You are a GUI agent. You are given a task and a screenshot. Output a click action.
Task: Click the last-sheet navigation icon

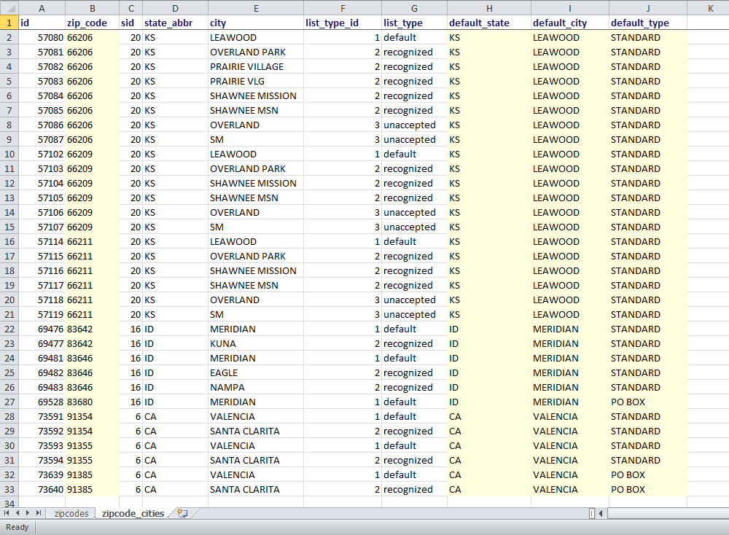(x=40, y=513)
